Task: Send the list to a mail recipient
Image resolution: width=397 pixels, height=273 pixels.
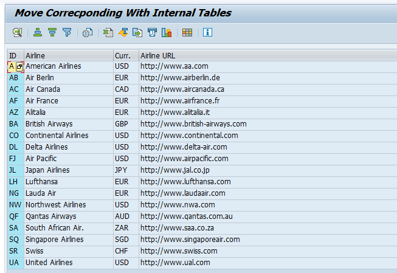Action: (x=152, y=32)
